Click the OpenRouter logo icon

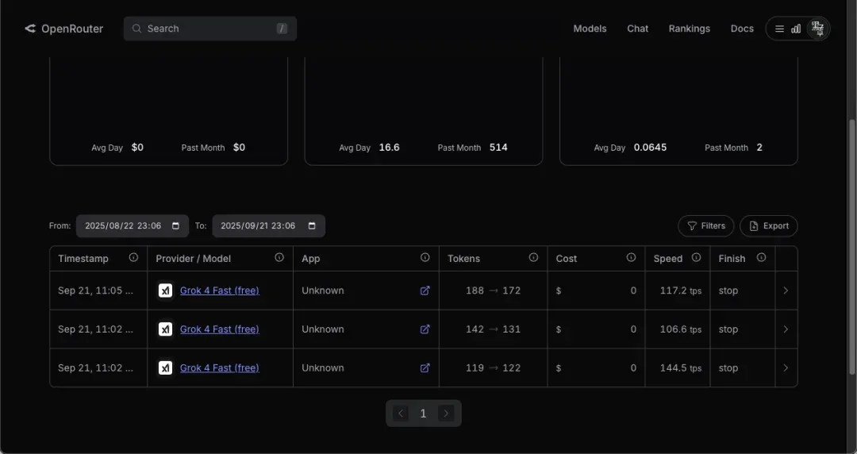pos(30,29)
